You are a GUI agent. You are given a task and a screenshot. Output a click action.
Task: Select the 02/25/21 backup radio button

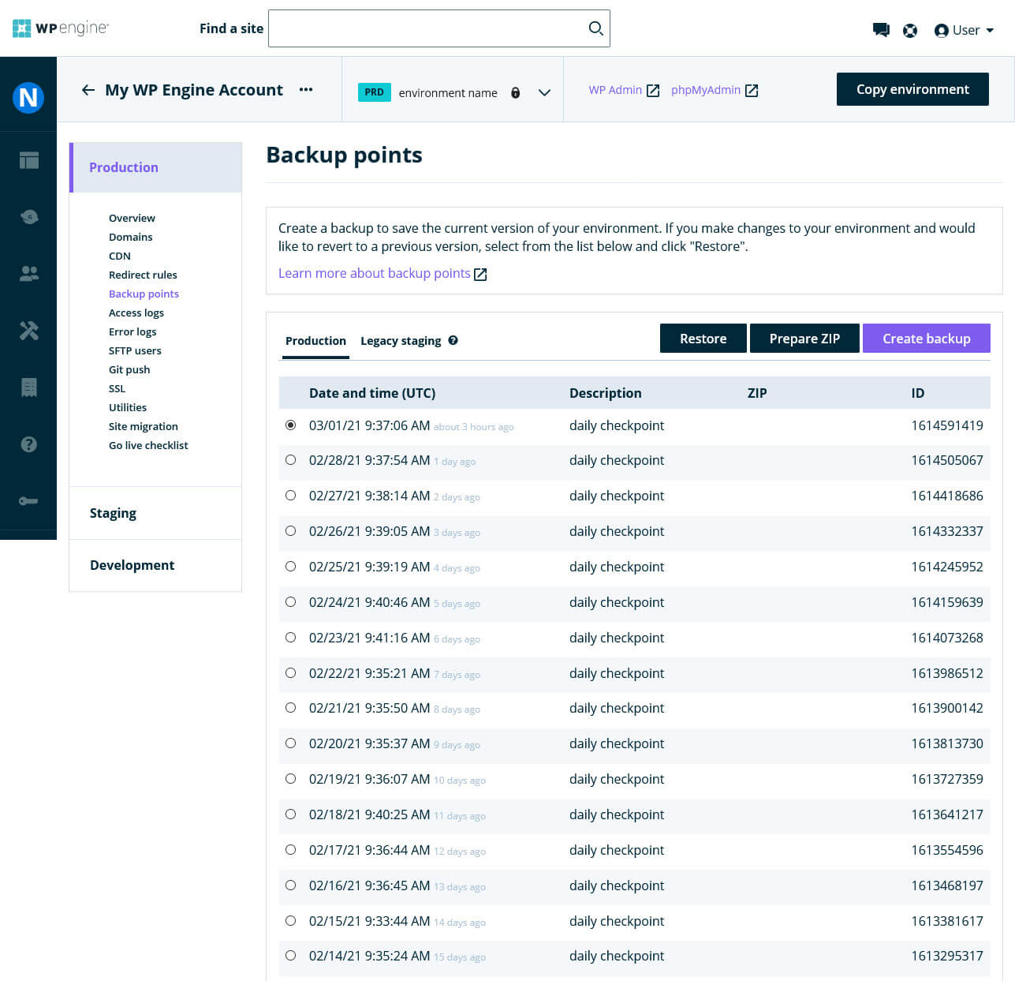(x=291, y=567)
